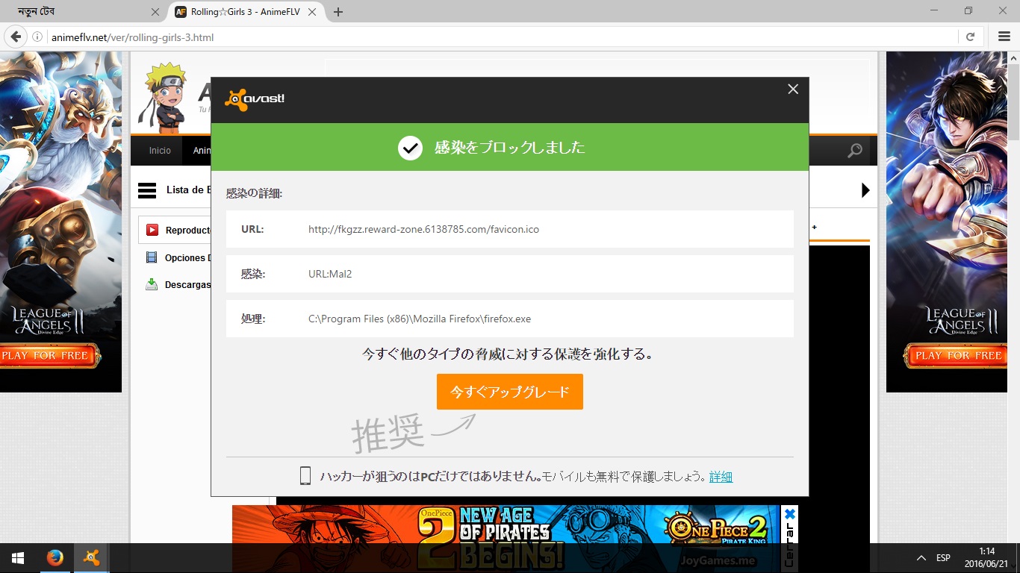This screenshot has height=573, width=1020.
Task: Open the Firefox hamburger menu
Action: [1004, 37]
